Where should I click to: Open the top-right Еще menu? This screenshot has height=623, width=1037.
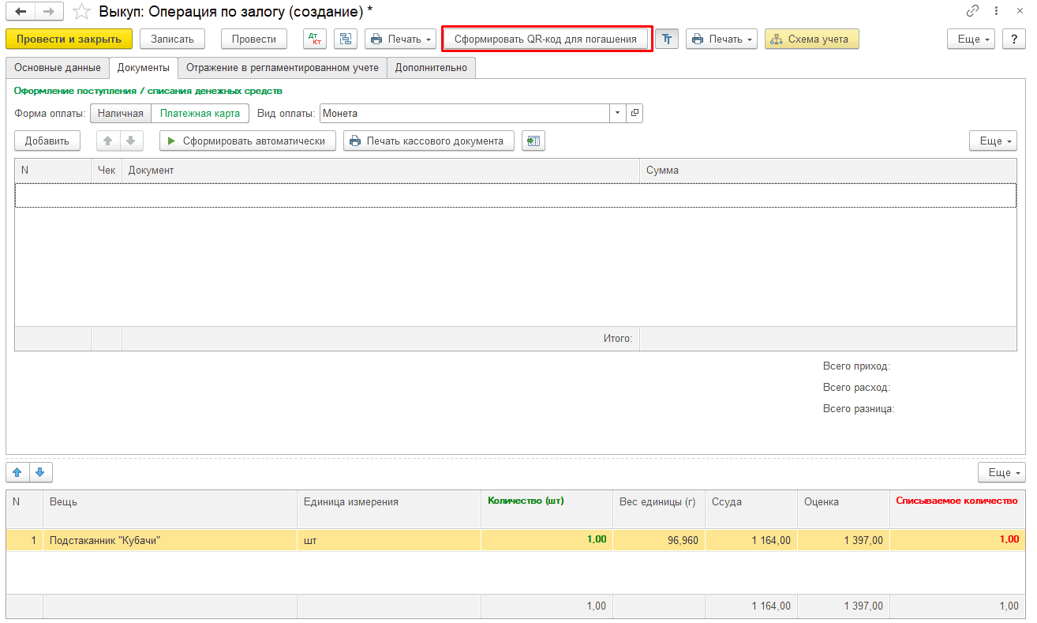[971, 39]
